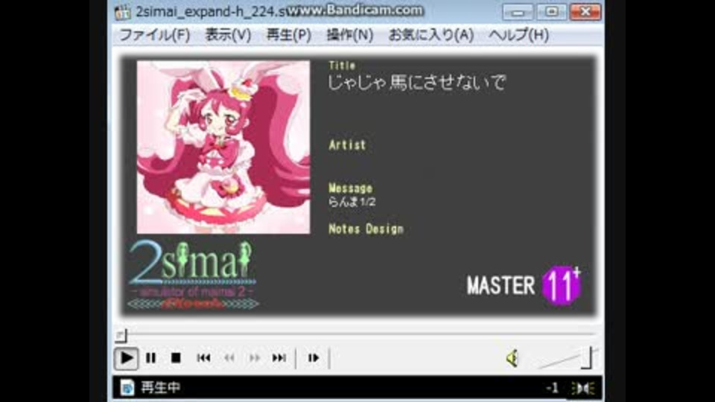Click the song title じゃじゃ馬にさせないで
The height and width of the screenshot is (402, 715).
click(x=417, y=83)
